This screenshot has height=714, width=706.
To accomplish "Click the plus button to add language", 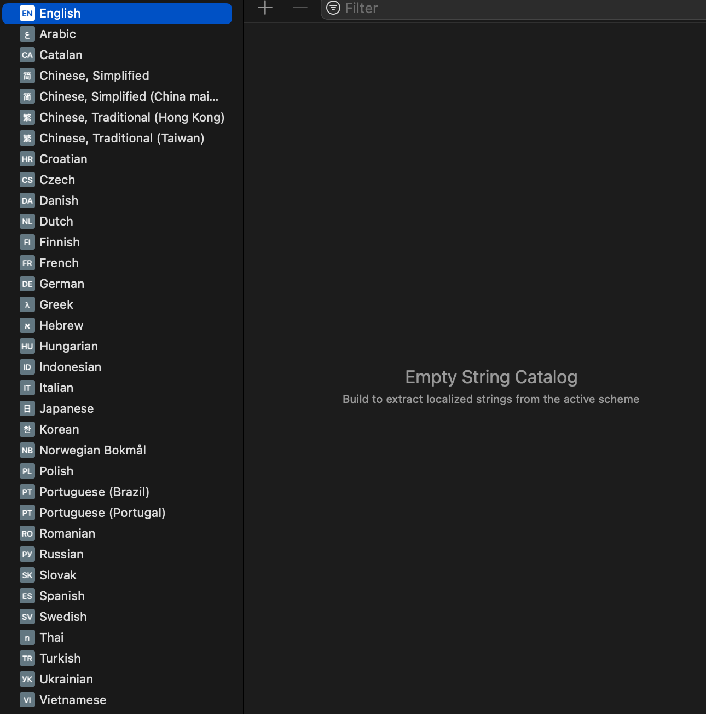I will [x=265, y=8].
